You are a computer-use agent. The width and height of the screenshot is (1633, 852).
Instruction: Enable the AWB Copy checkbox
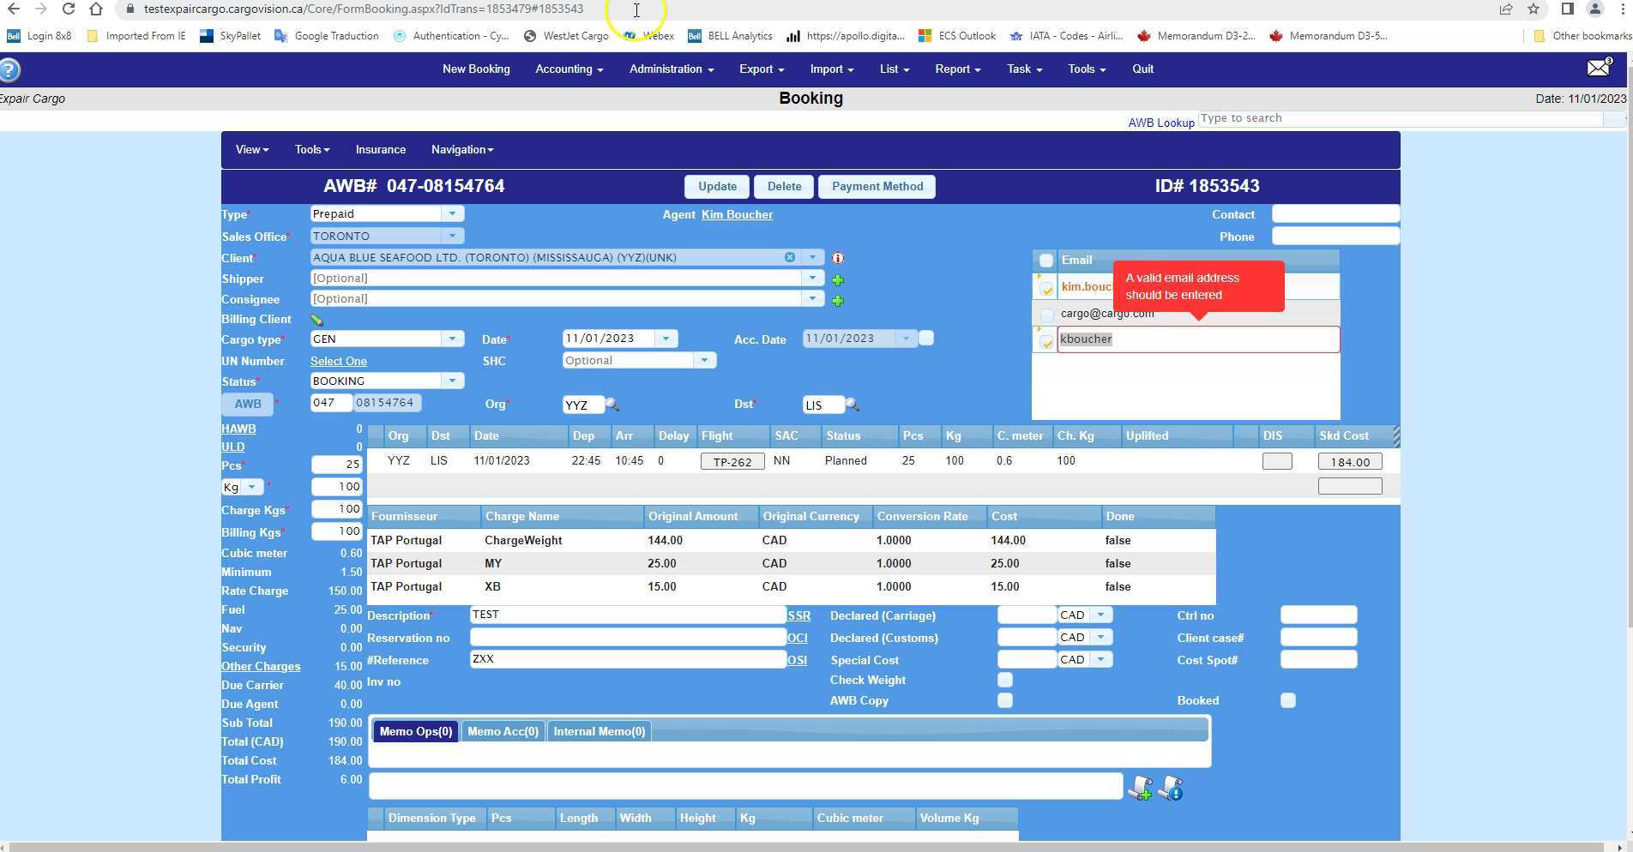pos(1004,701)
